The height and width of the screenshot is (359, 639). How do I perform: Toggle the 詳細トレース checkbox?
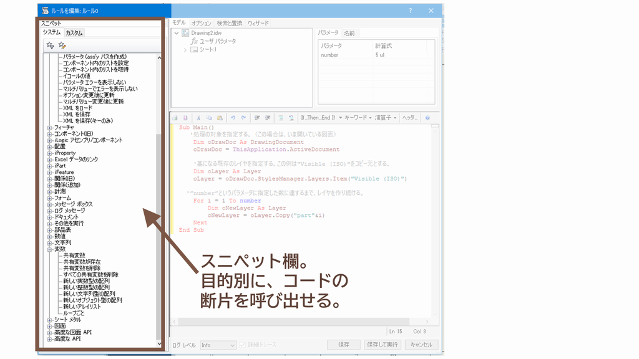coord(243,345)
